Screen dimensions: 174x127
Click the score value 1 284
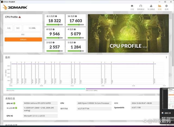[76, 47]
